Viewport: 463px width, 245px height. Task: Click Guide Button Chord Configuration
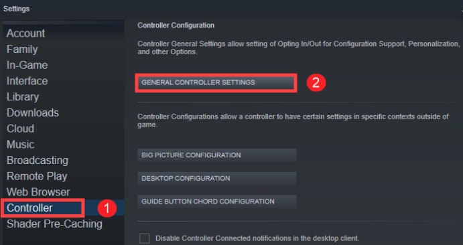pos(217,201)
